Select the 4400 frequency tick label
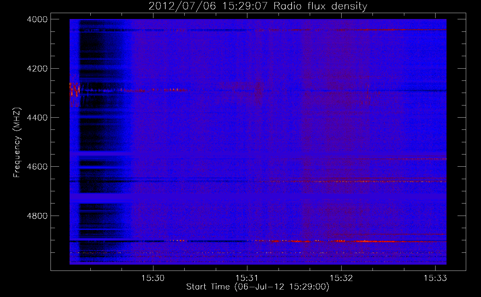Viewport: 481px width, 297px height. click(x=37, y=118)
